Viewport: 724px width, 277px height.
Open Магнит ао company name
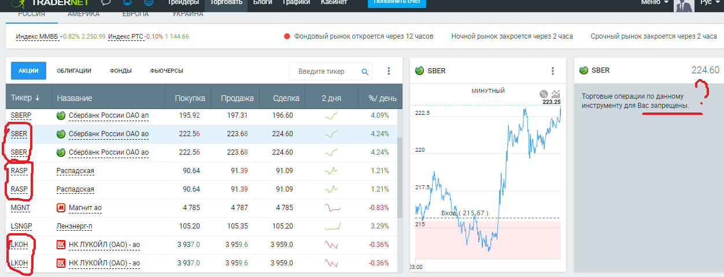[85, 207]
